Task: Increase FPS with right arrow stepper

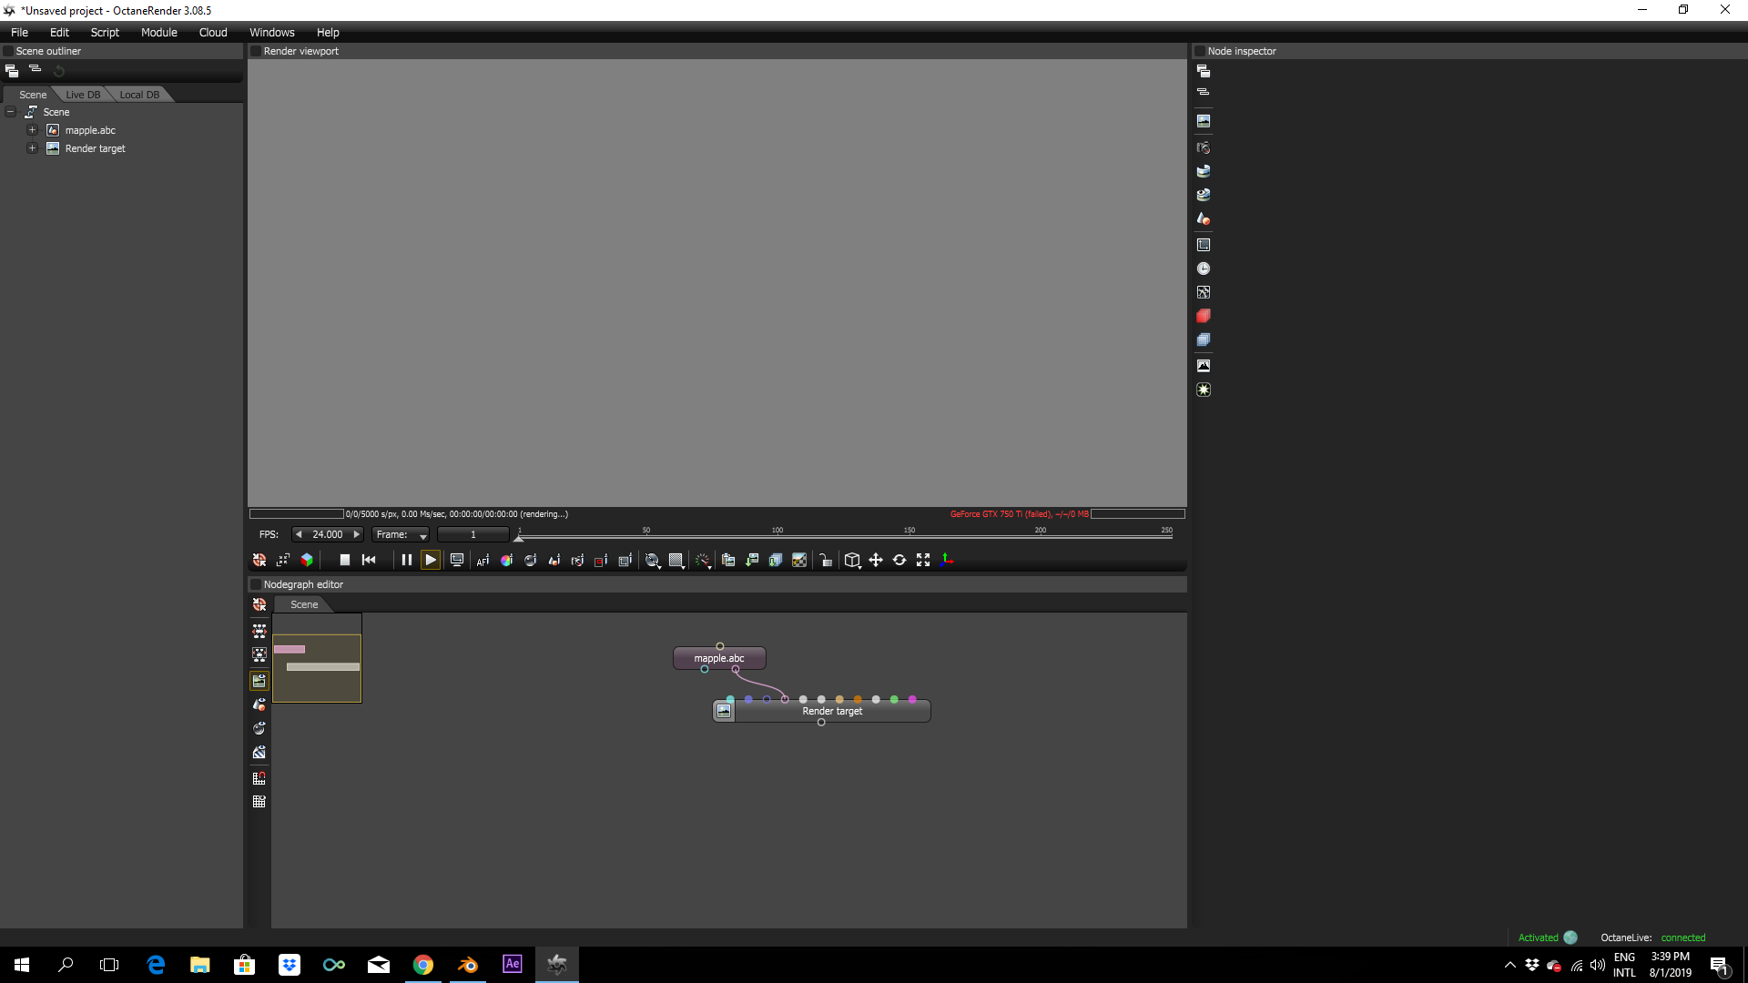Action: (x=357, y=534)
